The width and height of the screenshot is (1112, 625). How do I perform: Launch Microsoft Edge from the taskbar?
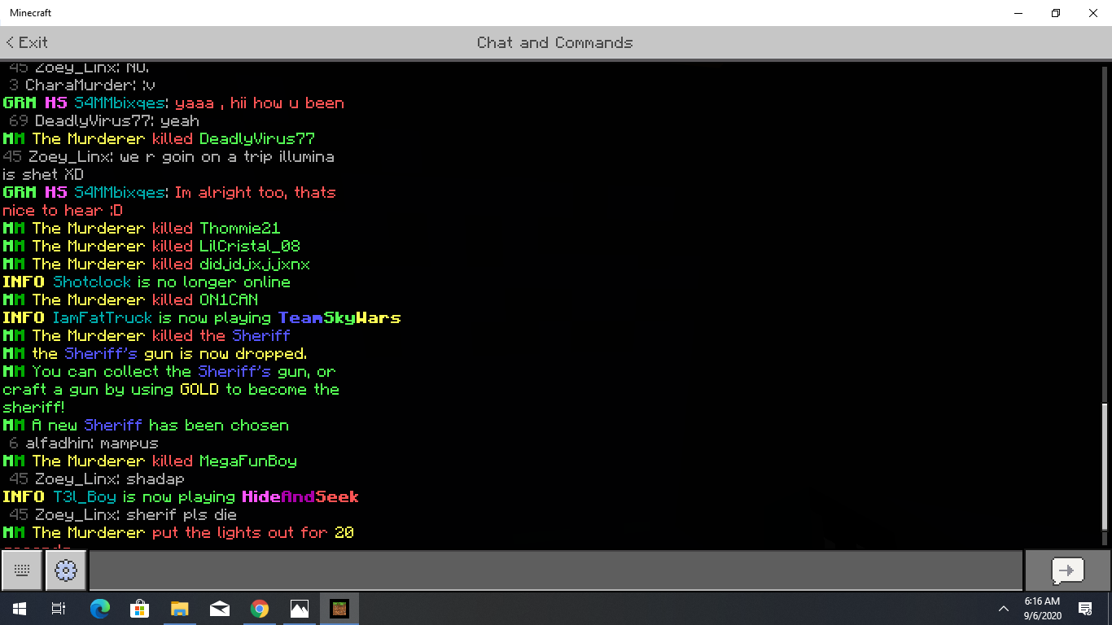[x=99, y=608]
